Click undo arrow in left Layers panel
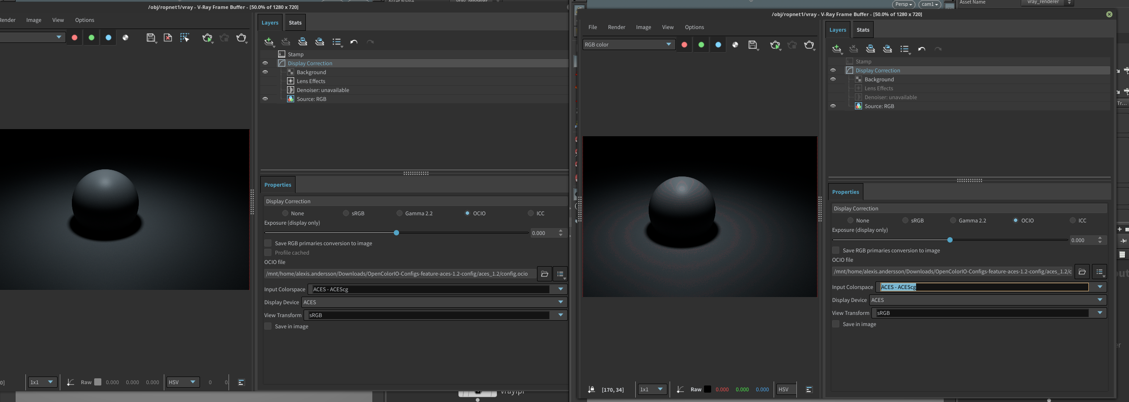The height and width of the screenshot is (402, 1129). tap(354, 42)
